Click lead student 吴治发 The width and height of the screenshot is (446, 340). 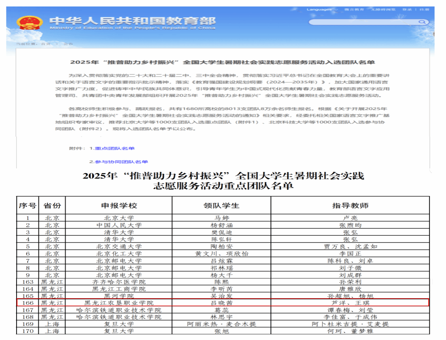(x=221, y=296)
